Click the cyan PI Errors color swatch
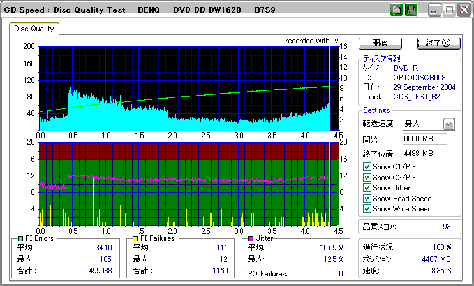 20,238
